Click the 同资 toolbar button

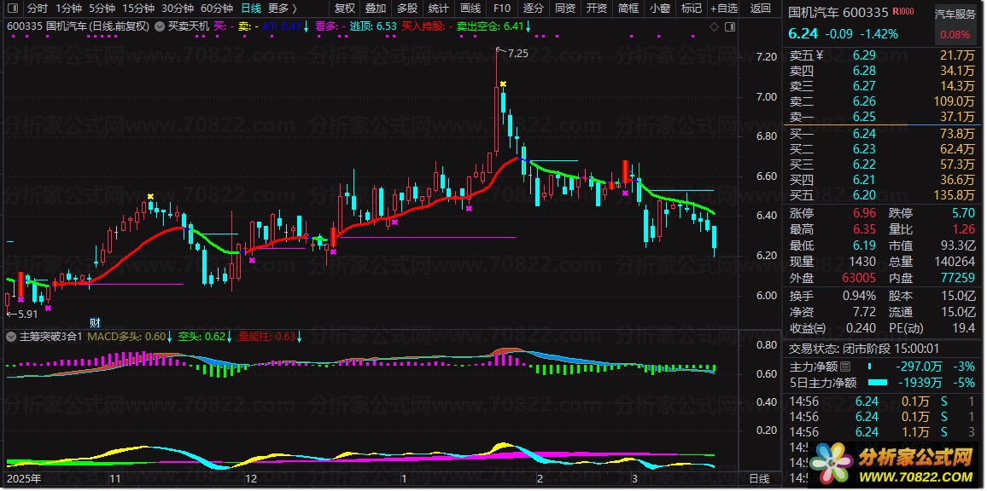[564, 9]
